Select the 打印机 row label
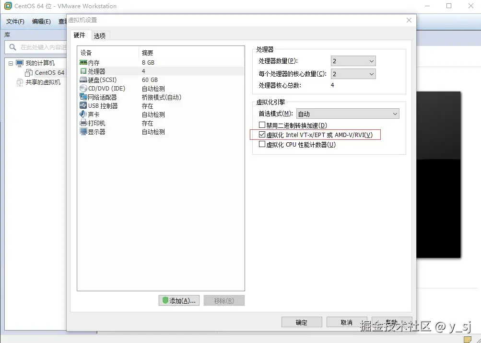Image resolution: width=481 pixels, height=343 pixels. tap(96, 123)
